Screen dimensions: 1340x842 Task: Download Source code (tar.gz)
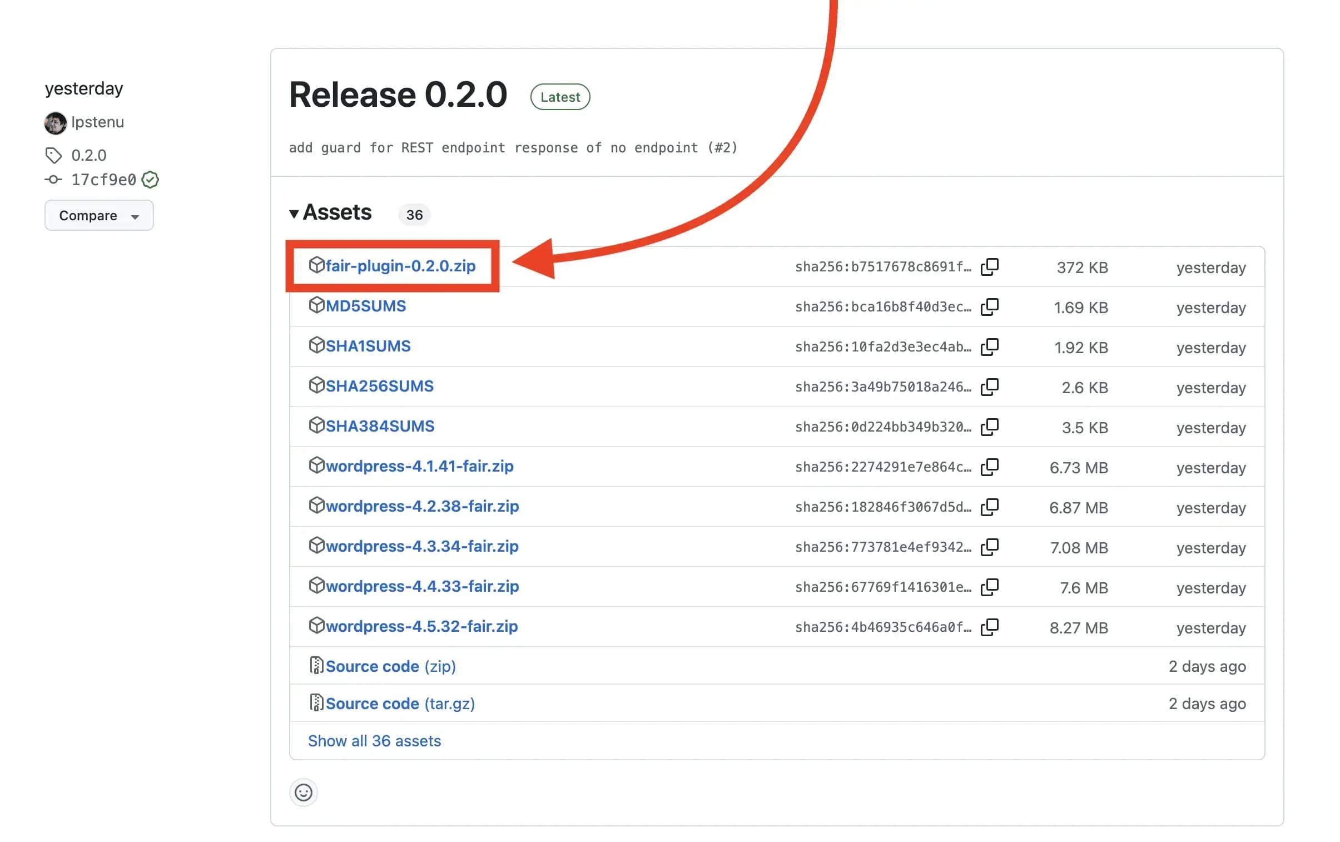point(400,704)
